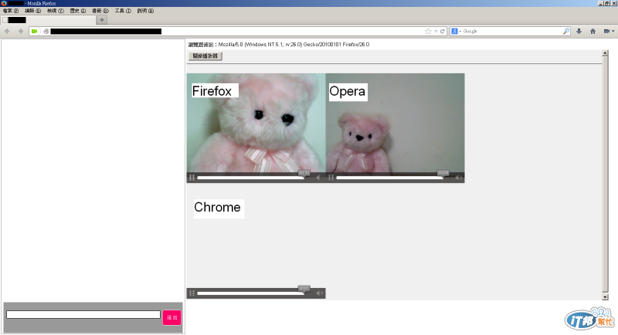618x335 pixels.
Task: Click the address bar URL field
Action: tap(236, 31)
